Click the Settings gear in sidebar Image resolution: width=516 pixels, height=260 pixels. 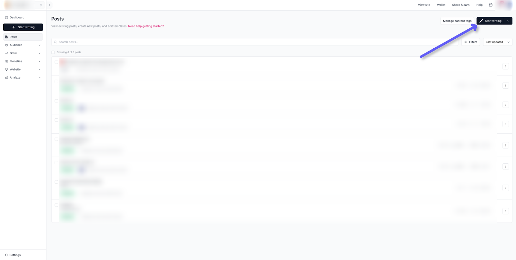point(6,255)
